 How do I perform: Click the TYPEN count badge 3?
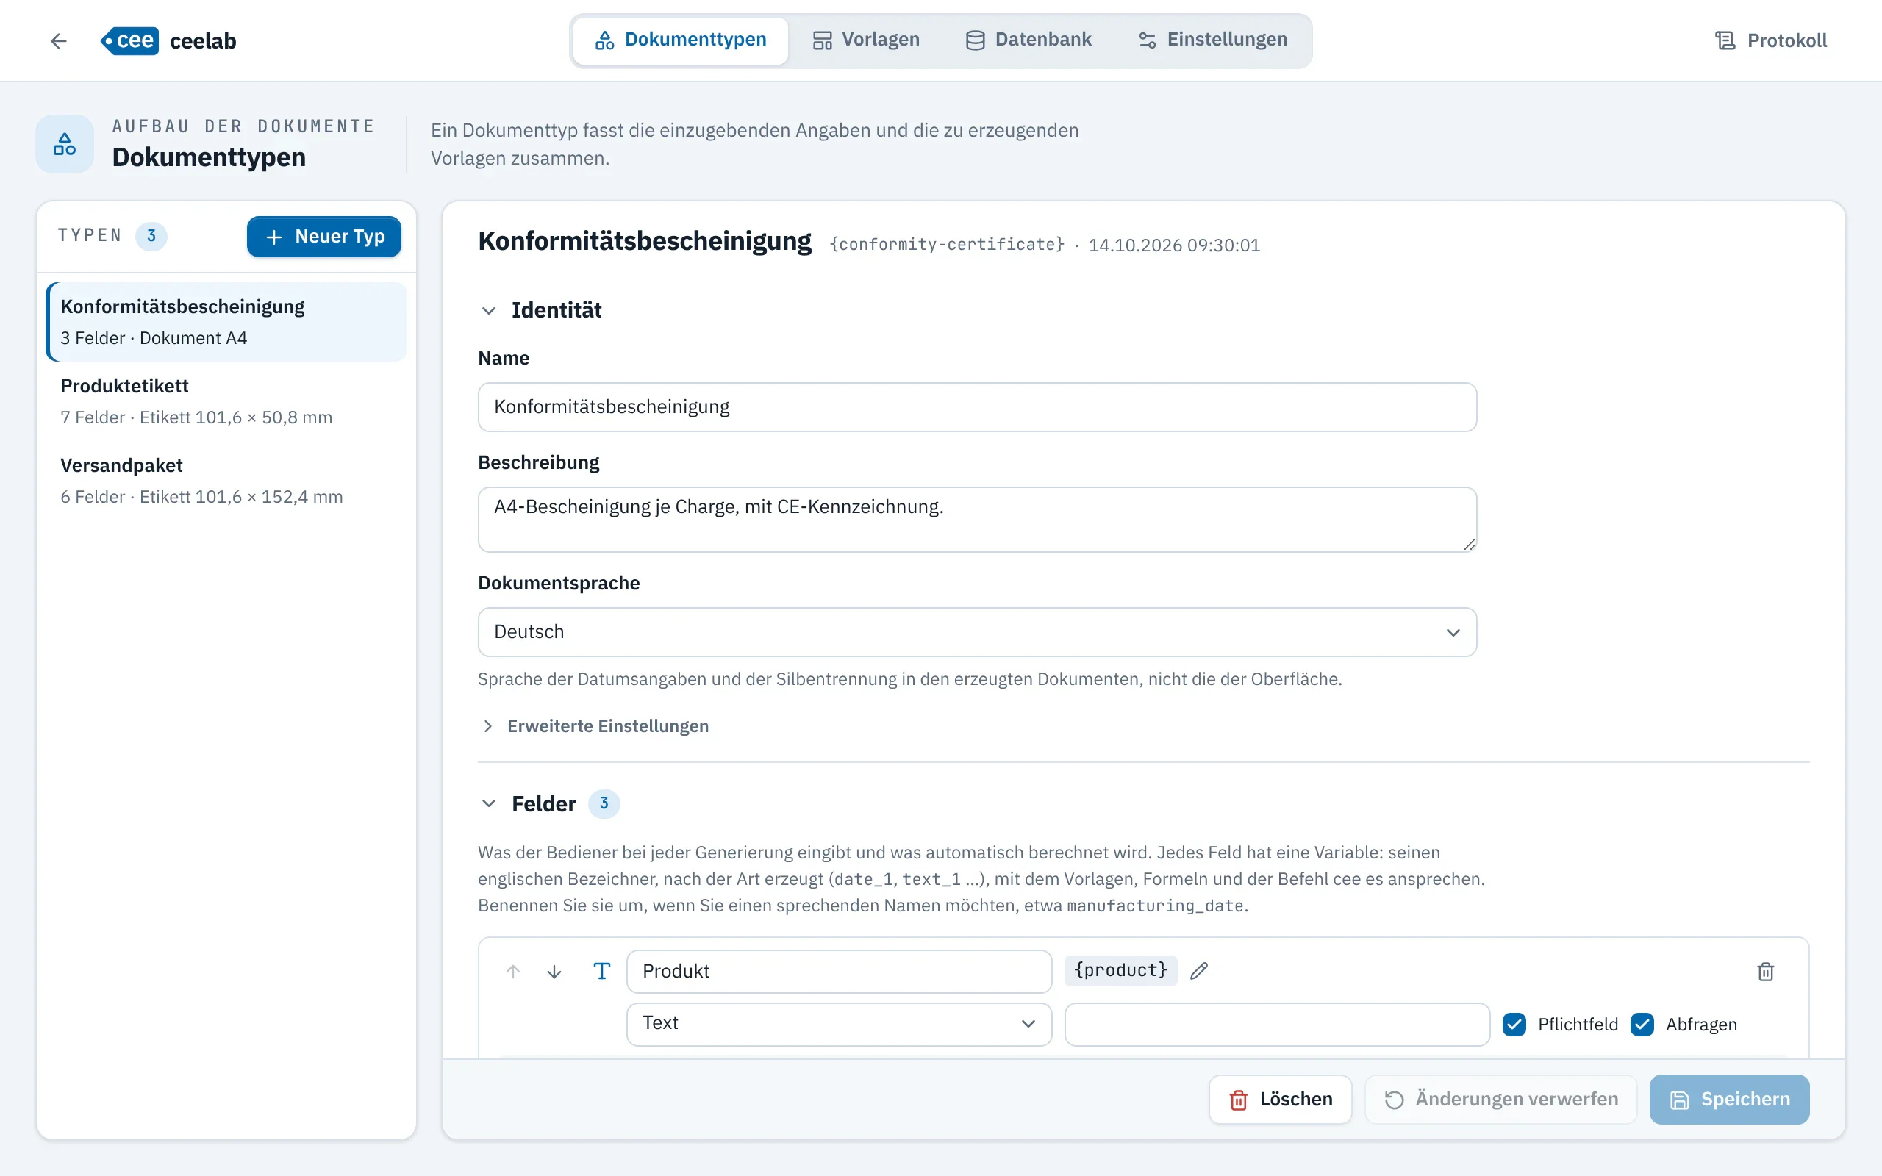point(151,236)
